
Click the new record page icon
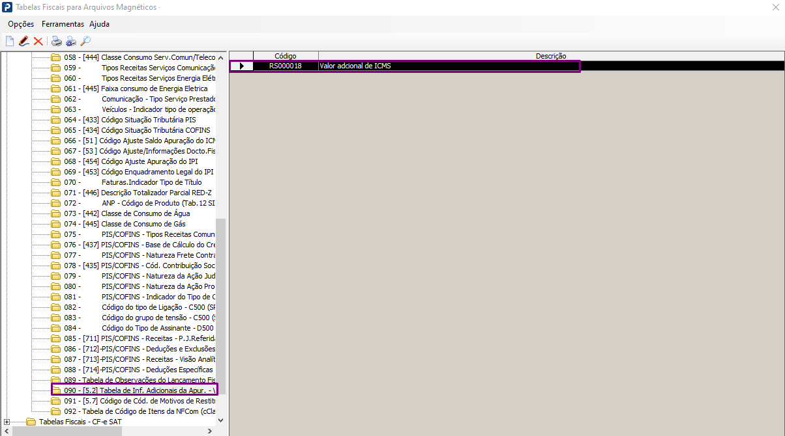click(x=10, y=42)
